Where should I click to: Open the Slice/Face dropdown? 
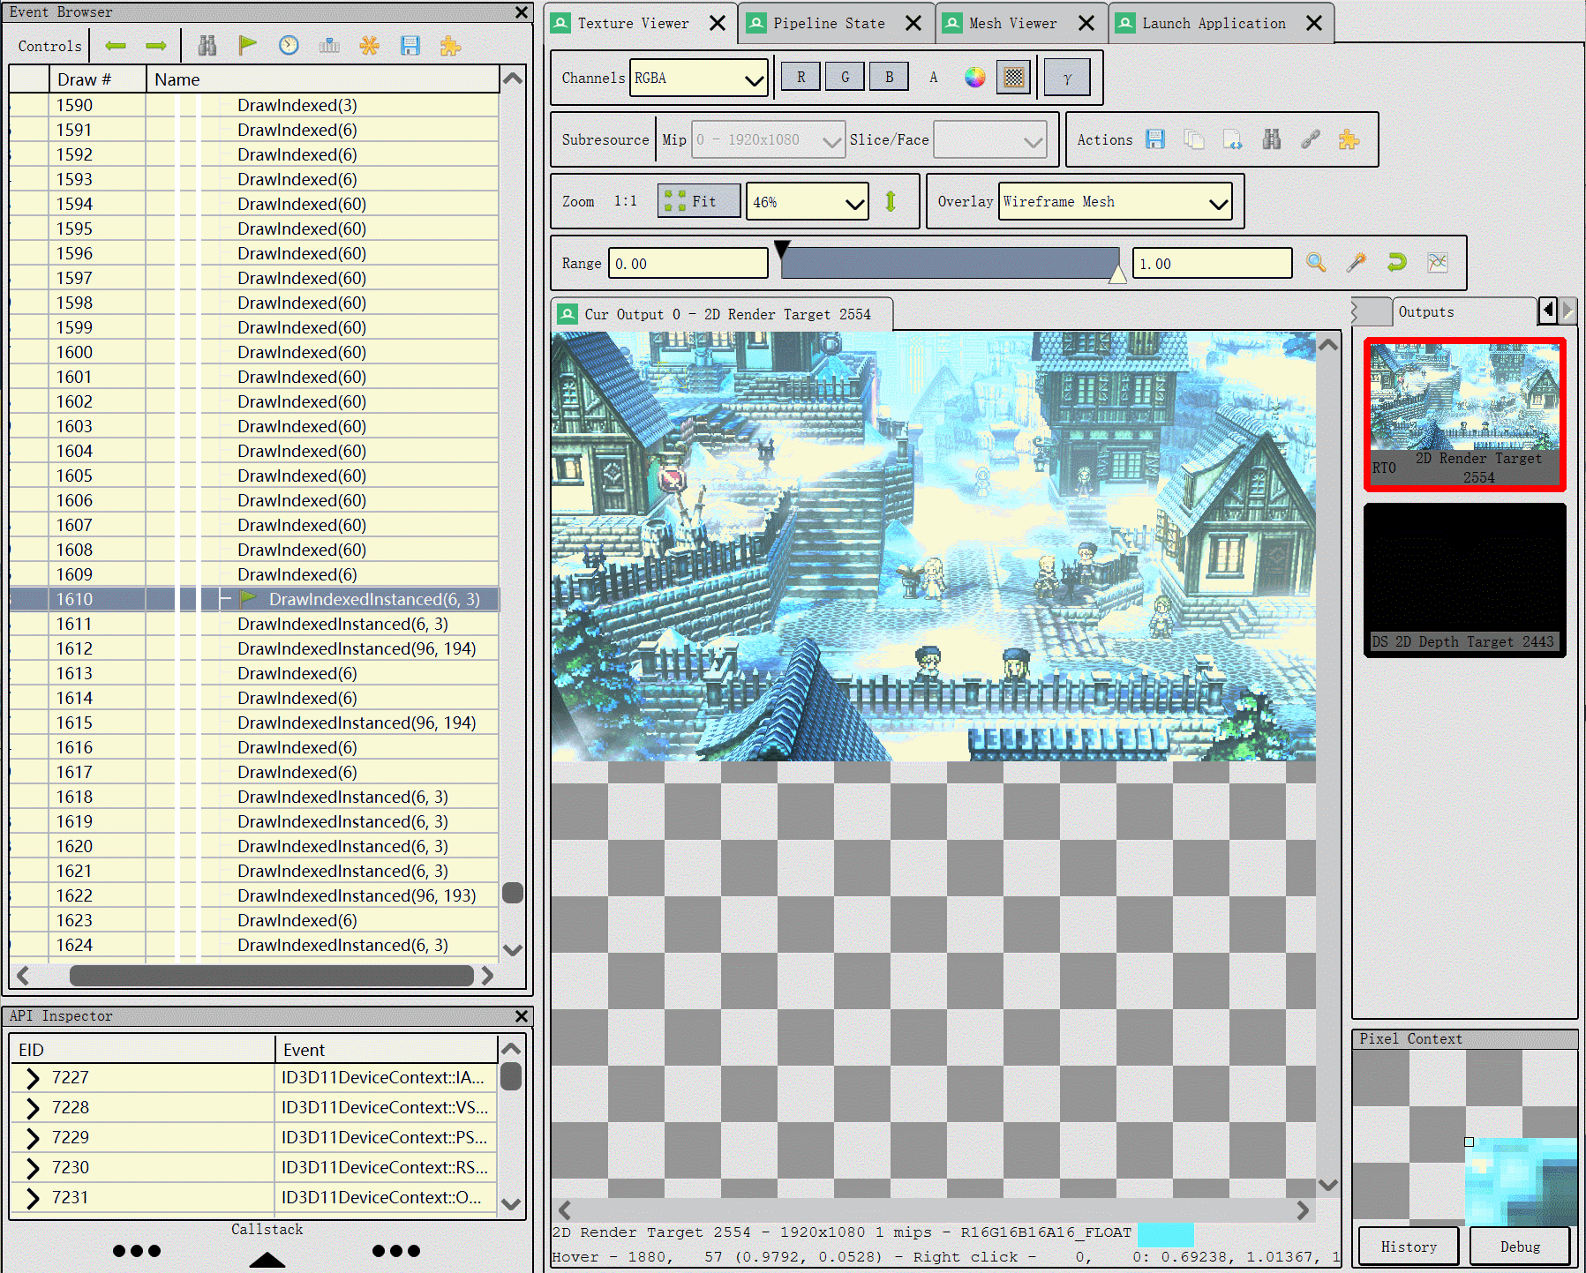990,139
